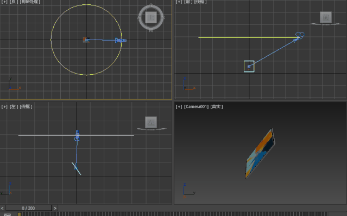Open the Camera001 viewport view label menu

196,107
